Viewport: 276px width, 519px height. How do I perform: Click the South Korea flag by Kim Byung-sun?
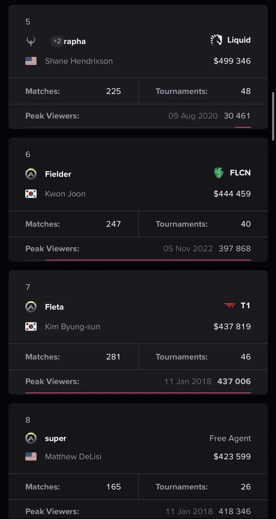click(x=31, y=327)
